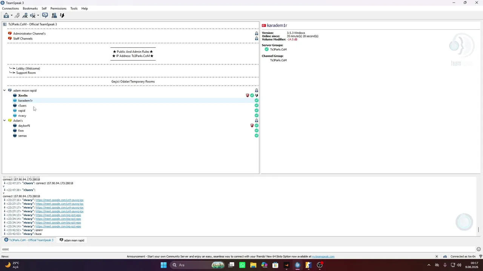Image resolution: width=483 pixels, height=271 pixels.
Task: Select user rapid in the channel tree
Action: [22, 111]
